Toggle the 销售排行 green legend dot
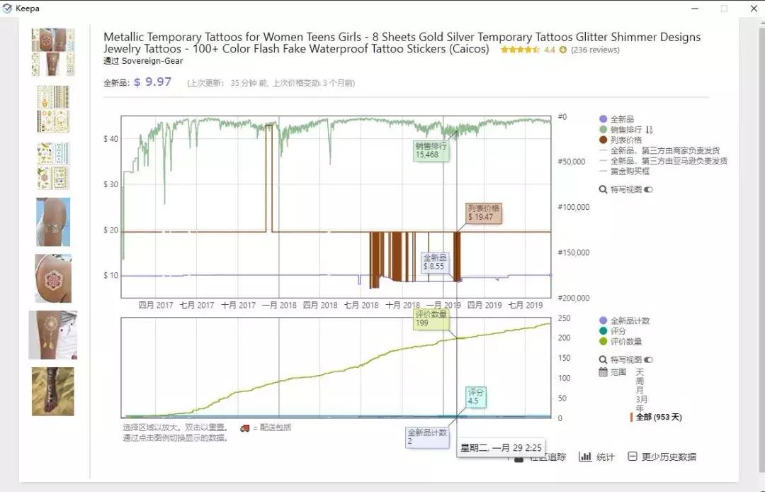The width and height of the screenshot is (765, 492). pos(603,129)
